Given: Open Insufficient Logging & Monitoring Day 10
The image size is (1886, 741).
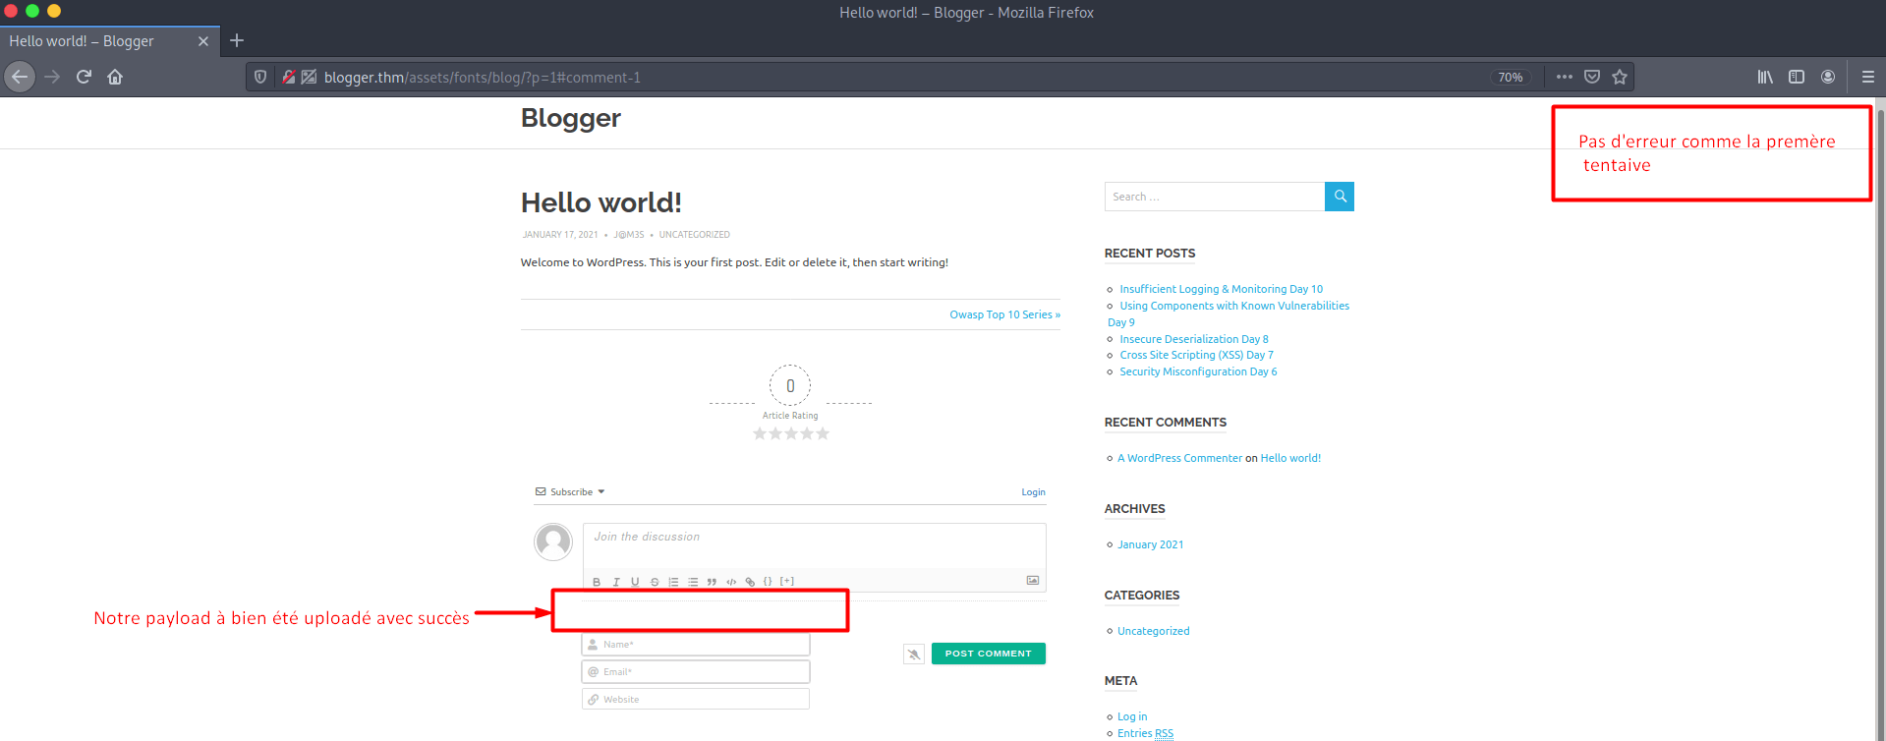Looking at the screenshot, I should 1222,289.
